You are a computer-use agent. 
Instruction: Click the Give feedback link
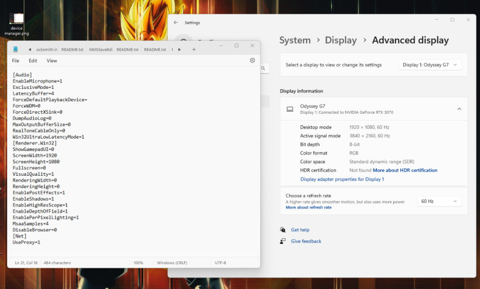coord(306,241)
